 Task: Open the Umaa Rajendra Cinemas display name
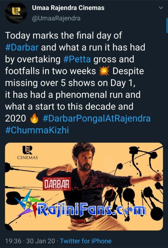point(68,8)
